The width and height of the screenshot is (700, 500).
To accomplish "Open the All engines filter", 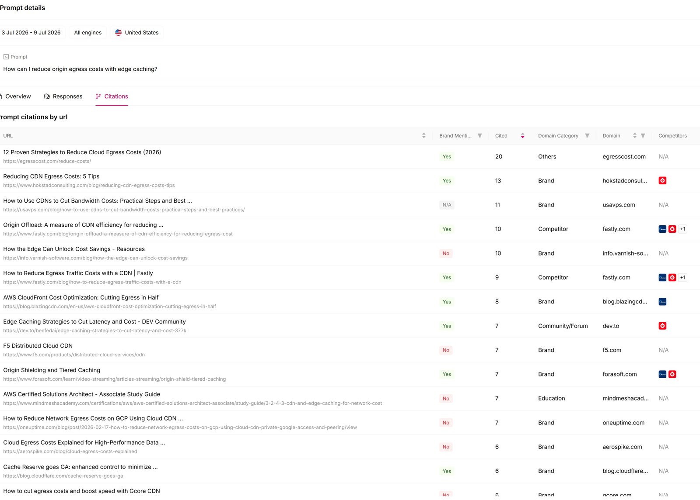I will coord(88,33).
